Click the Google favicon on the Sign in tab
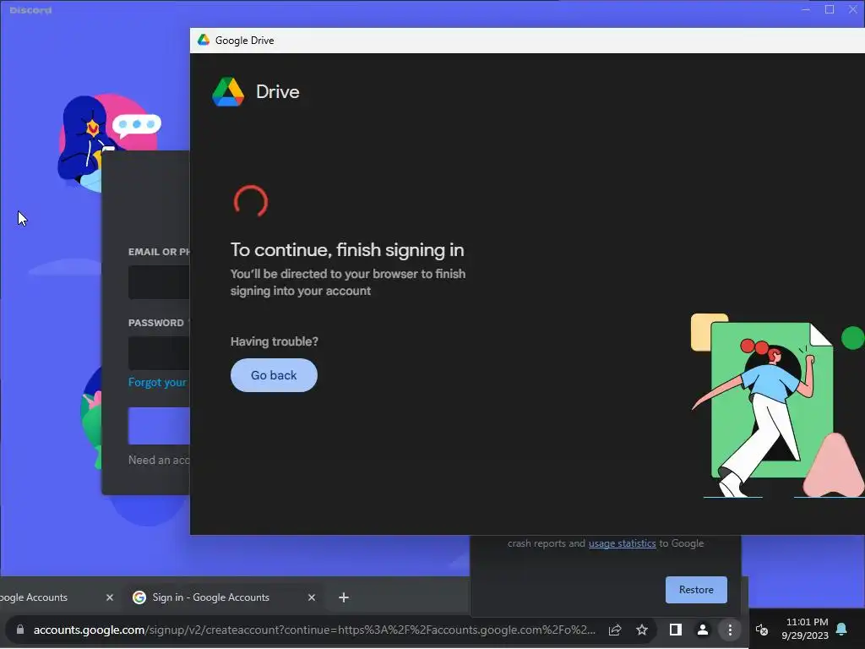865x649 pixels. [x=139, y=597]
